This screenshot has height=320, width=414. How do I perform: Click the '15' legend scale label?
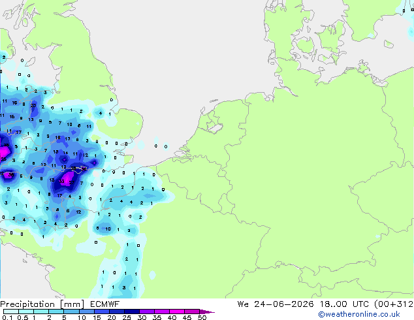[x=97, y=317]
